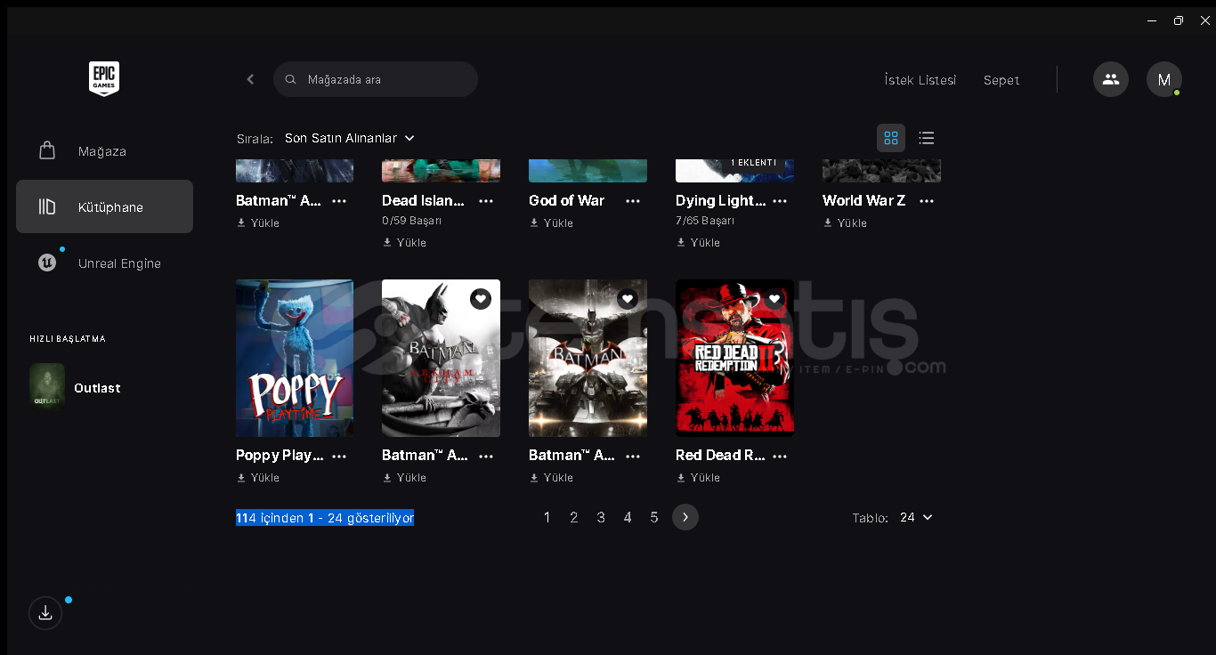
Task: Click the Mağazada ara search field
Action: coord(376,79)
